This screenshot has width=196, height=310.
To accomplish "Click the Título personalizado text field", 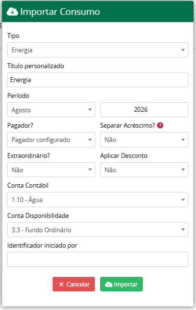I will [98, 80].
